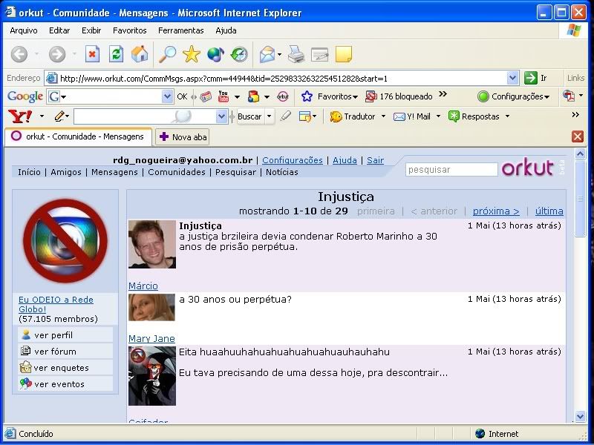Viewport: 594px width, 445px height.
Task: Open the Ferramentas menu
Action: coord(180,30)
